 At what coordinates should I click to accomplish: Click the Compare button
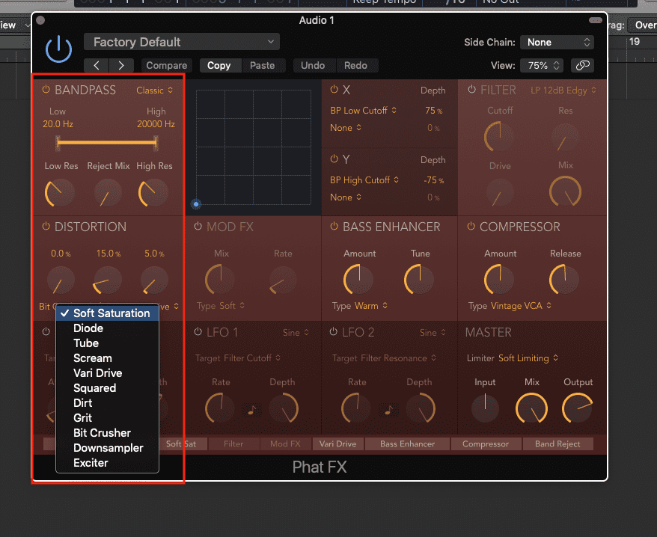click(x=167, y=66)
